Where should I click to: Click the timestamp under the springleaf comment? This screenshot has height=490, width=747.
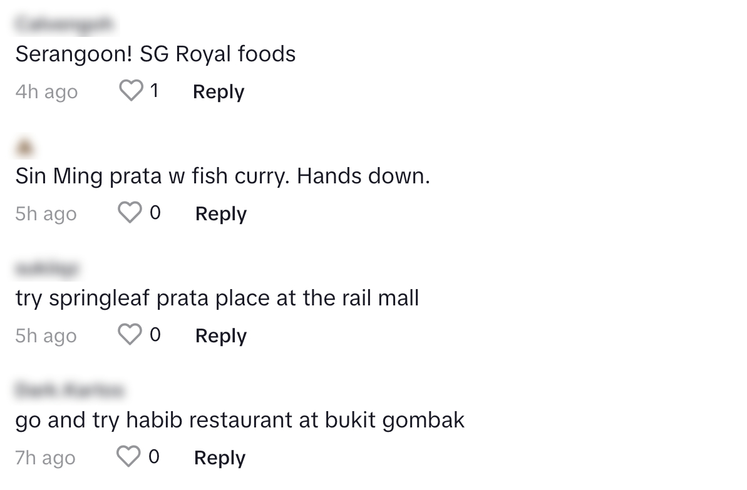pyautogui.click(x=46, y=335)
